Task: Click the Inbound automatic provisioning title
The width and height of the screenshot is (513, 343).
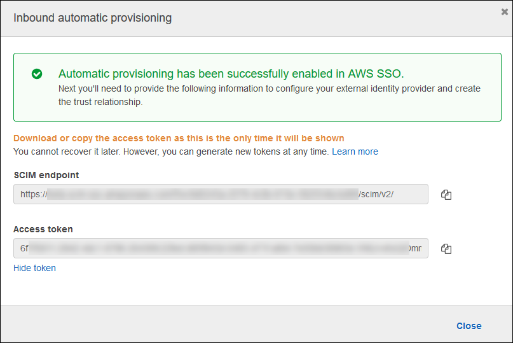Action: coord(93,18)
